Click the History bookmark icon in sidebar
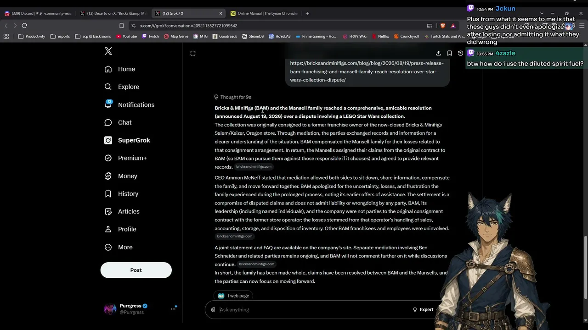Screen dimensions: 588x330 (108, 194)
